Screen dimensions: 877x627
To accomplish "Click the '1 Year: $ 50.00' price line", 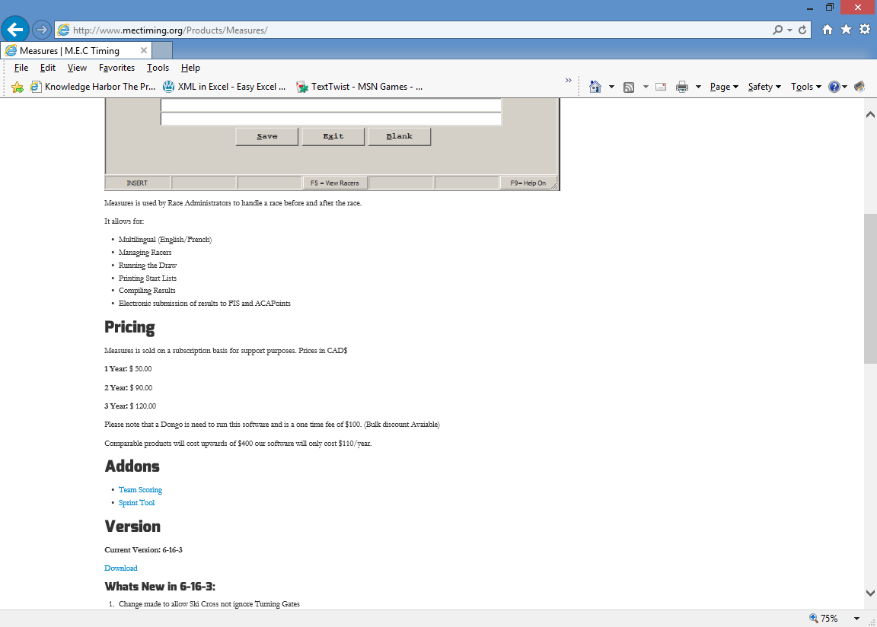I will tap(128, 369).
